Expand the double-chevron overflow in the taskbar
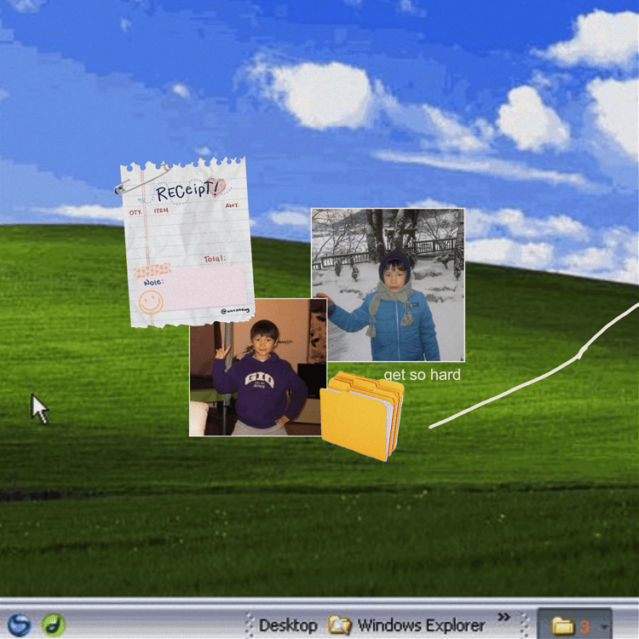The image size is (639, 639). (504, 617)
